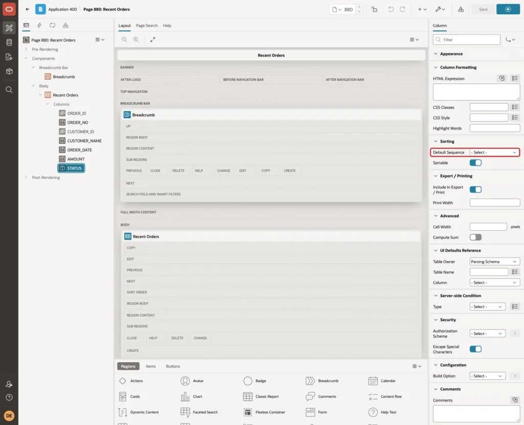Image resolution: width=524 pixels, height=425 pixels.
Task: Click the page lock icon
Action: (374, 9)
